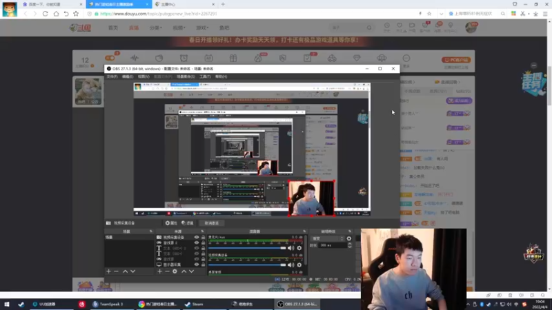Expand the Douyu 游戏 dropdown
The height and width of the screenshot is (310, 552).
(202, 28)
